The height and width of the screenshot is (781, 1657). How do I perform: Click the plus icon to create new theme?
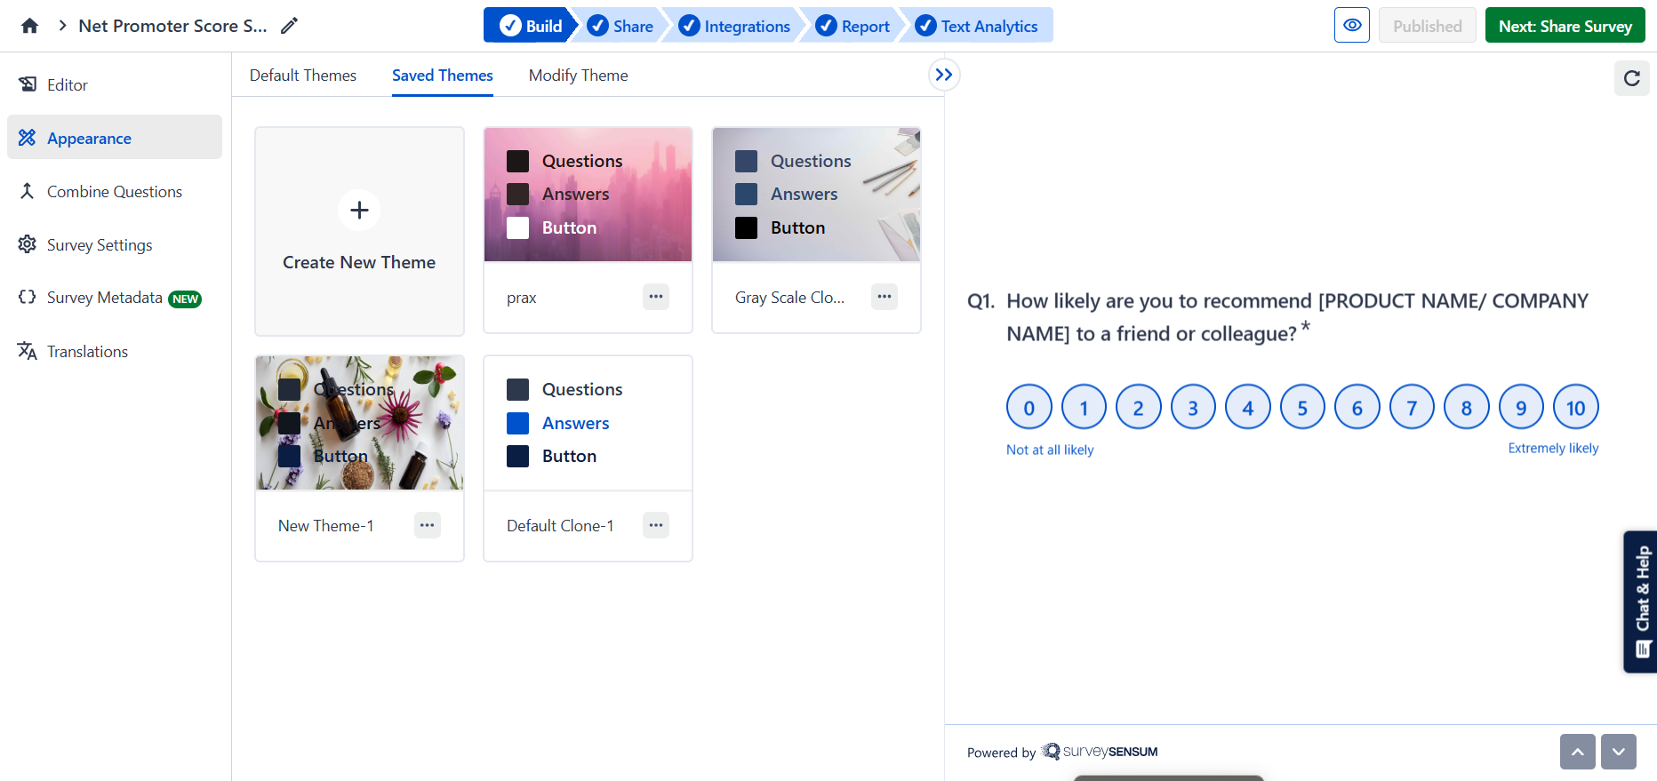[359, 211]
